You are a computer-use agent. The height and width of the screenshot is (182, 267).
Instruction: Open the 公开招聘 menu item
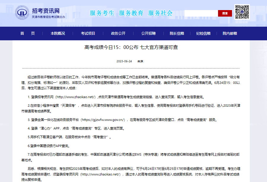[149, 33]
